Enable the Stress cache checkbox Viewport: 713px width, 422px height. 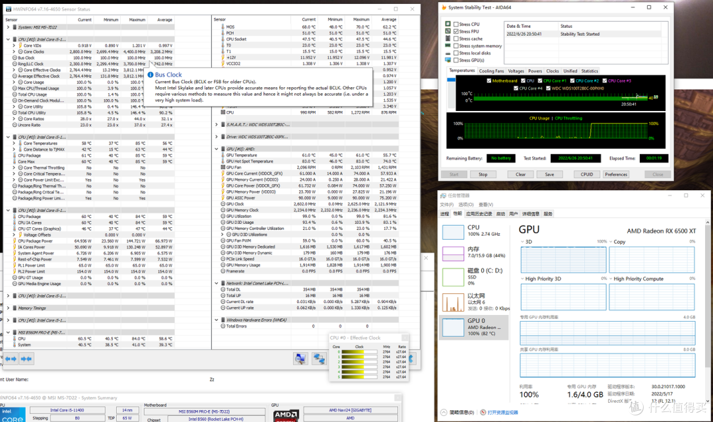pos(456,39)
